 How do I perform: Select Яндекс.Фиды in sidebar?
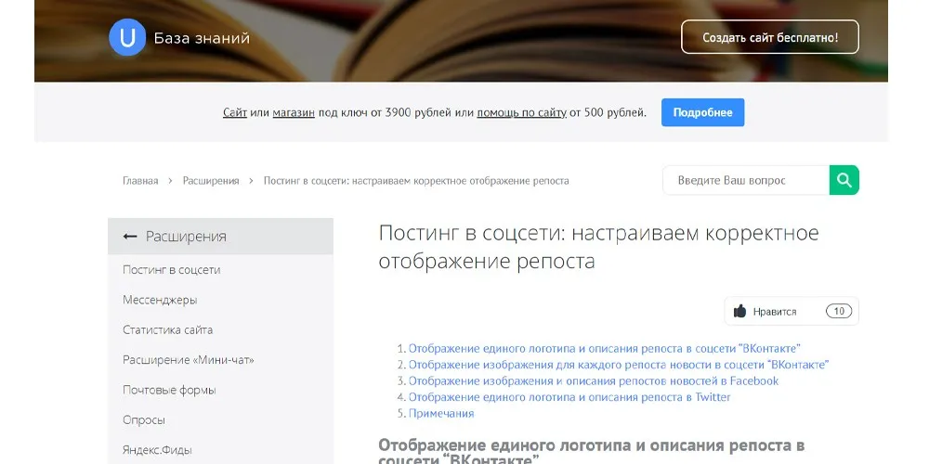tap(158, 450)
